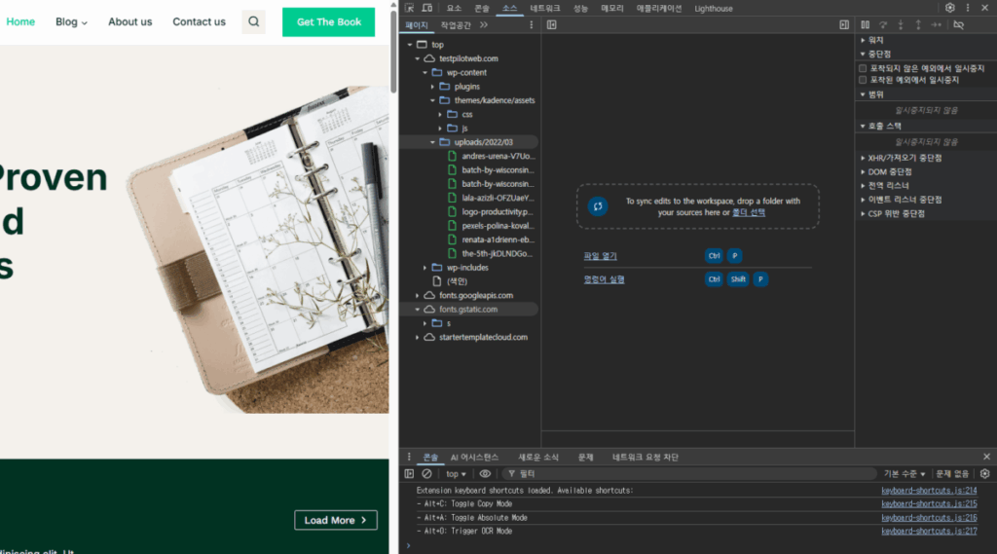
Task: Enable pause on caught exceptions checkbox
Action: tap(864, 80)
